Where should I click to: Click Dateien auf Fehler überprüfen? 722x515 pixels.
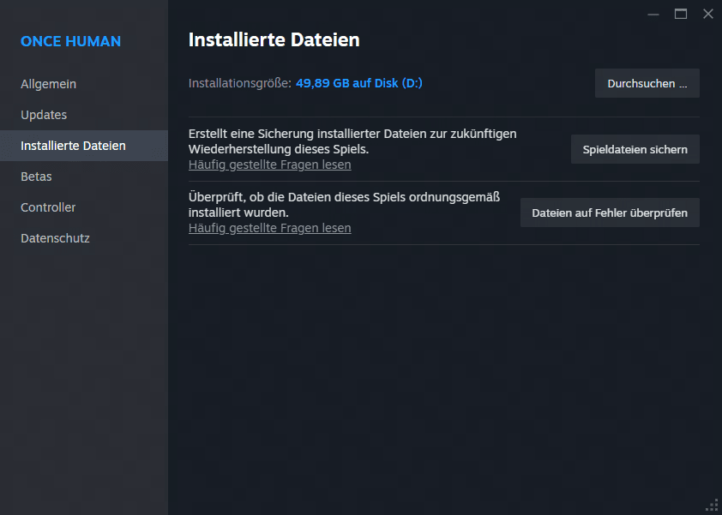tap(610, 213)
